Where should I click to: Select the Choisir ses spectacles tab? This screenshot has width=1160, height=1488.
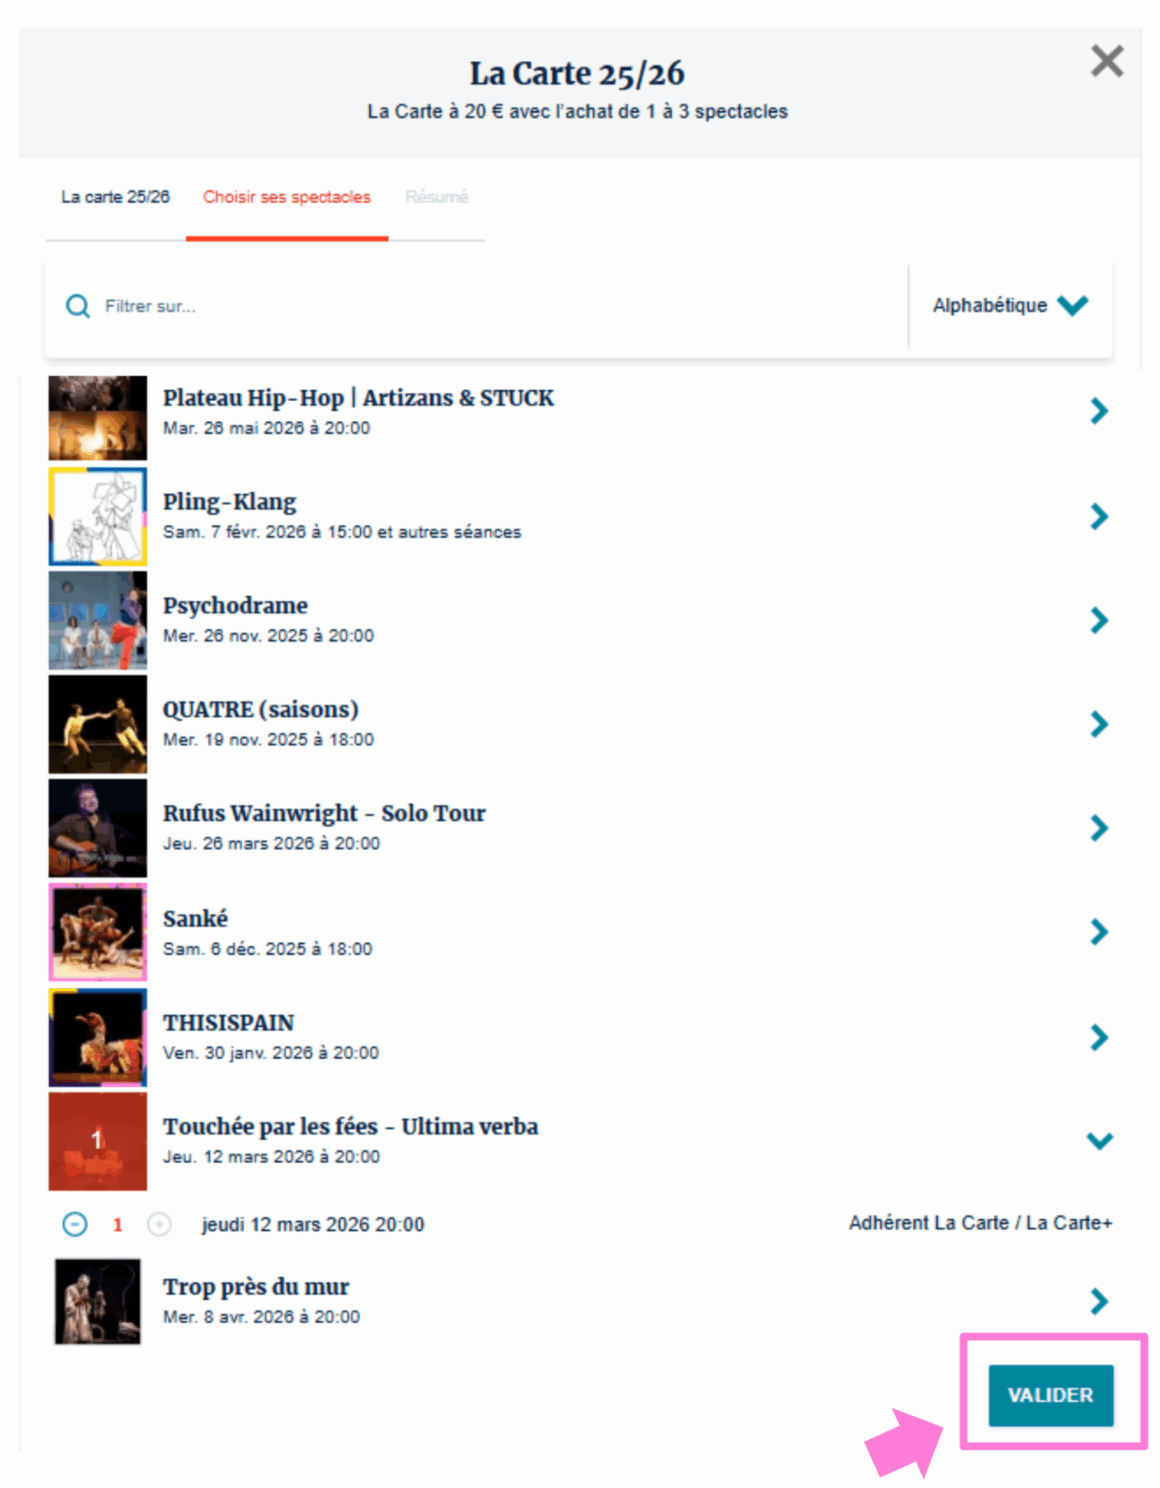[x=287, y=197]
